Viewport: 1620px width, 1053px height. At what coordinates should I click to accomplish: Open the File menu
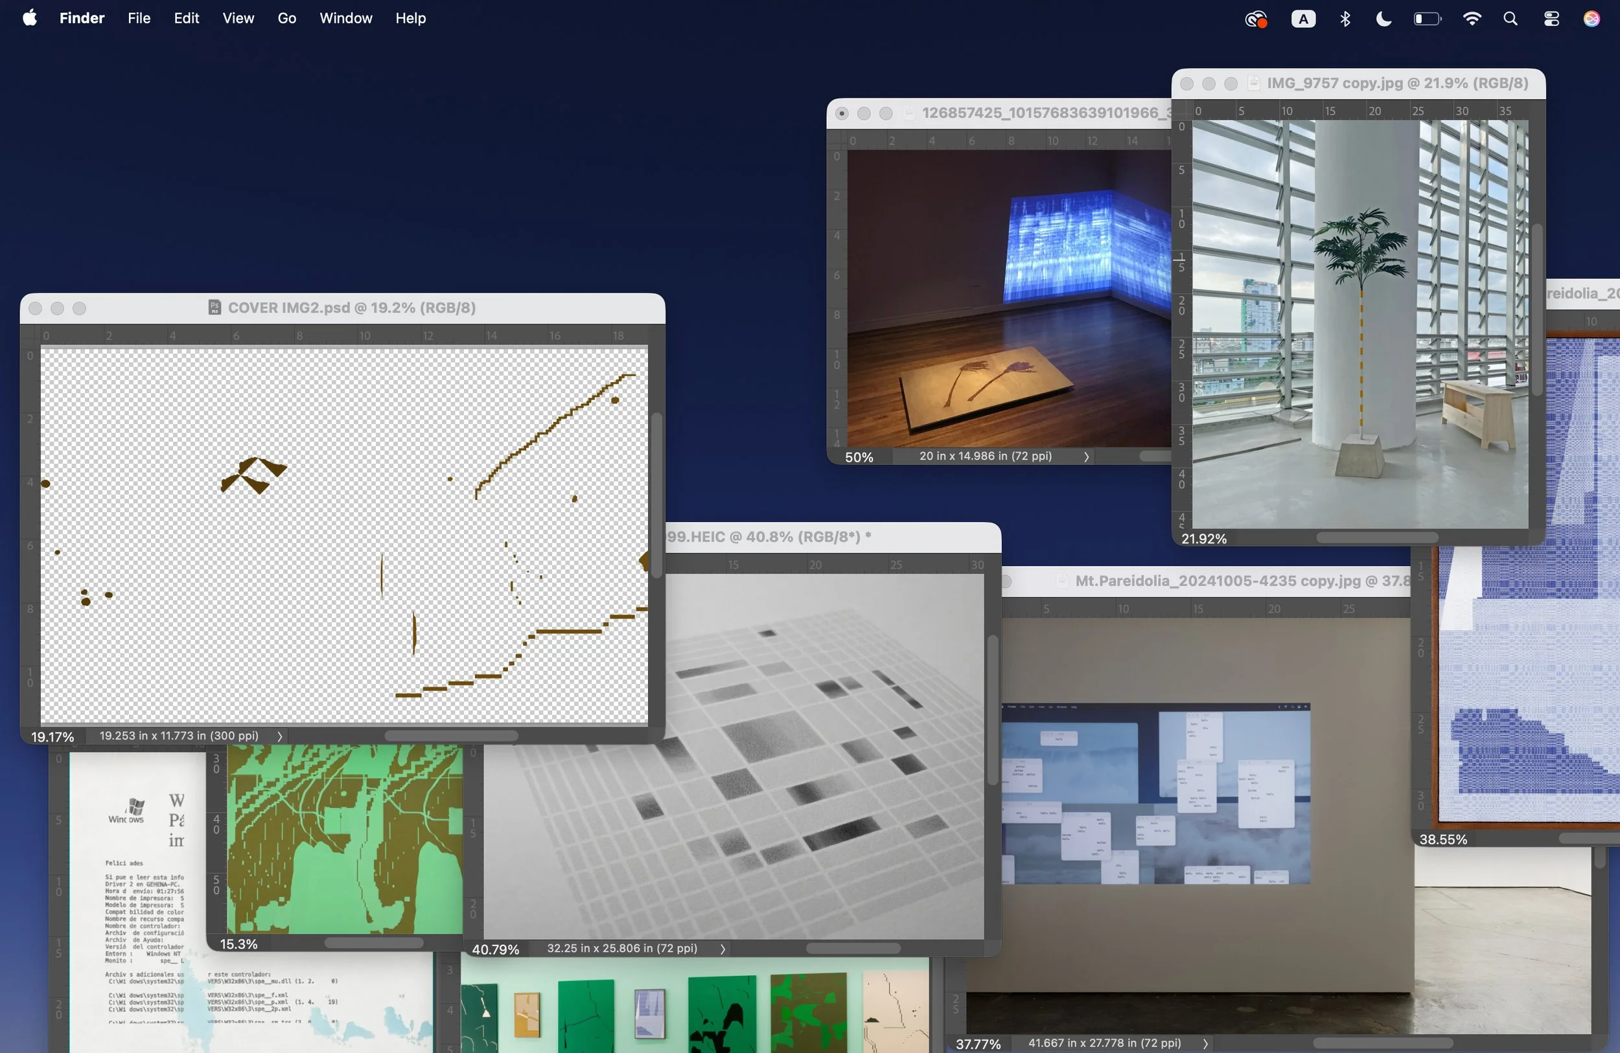coord(139,18)
